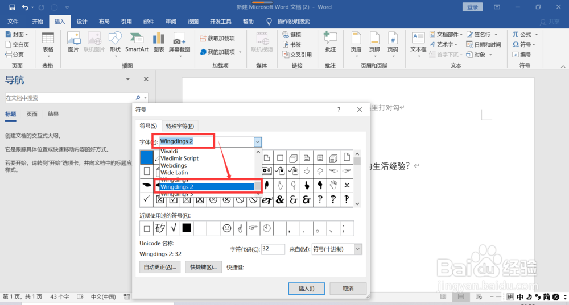The image size is (569, 305).
Task: Switch to the 开始 ribbon tab
Action: [38, 22]
